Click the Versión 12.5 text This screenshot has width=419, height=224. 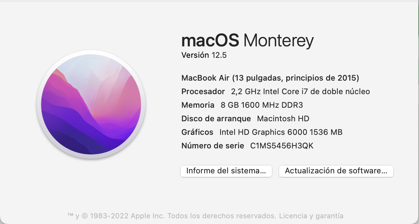click(x=204, y=55)
